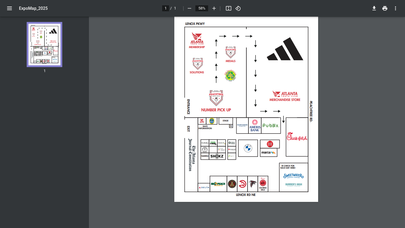Click the ID CHECK FOR RACE DAY text
The height and width of the screenshot is (228, 405).
[x=288, y=167]
